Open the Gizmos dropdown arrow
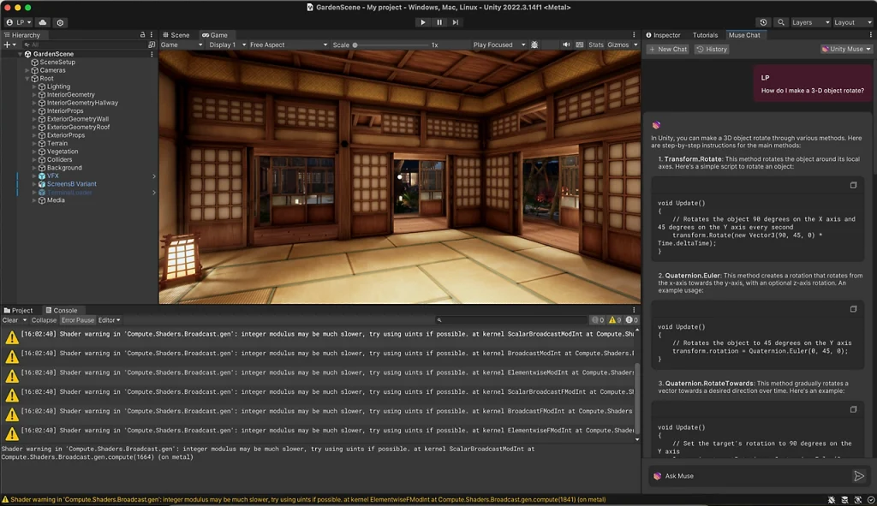 (635, 45)
